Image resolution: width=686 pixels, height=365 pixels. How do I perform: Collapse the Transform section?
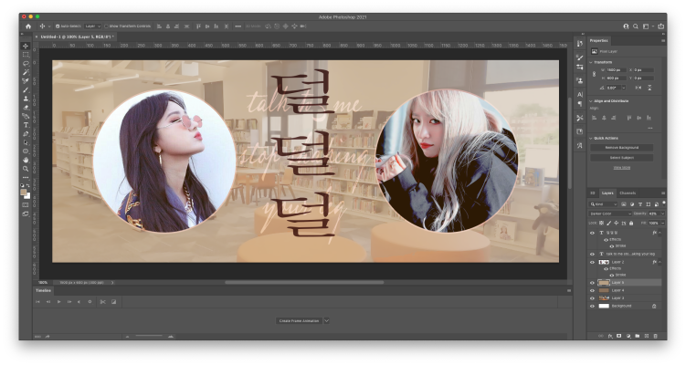(x=591, y=63)
